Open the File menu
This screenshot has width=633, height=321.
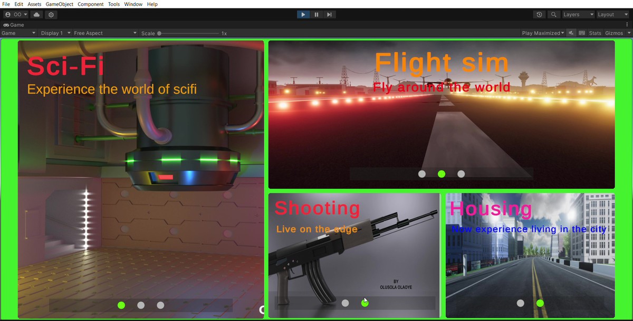click(x=6, y=4)
